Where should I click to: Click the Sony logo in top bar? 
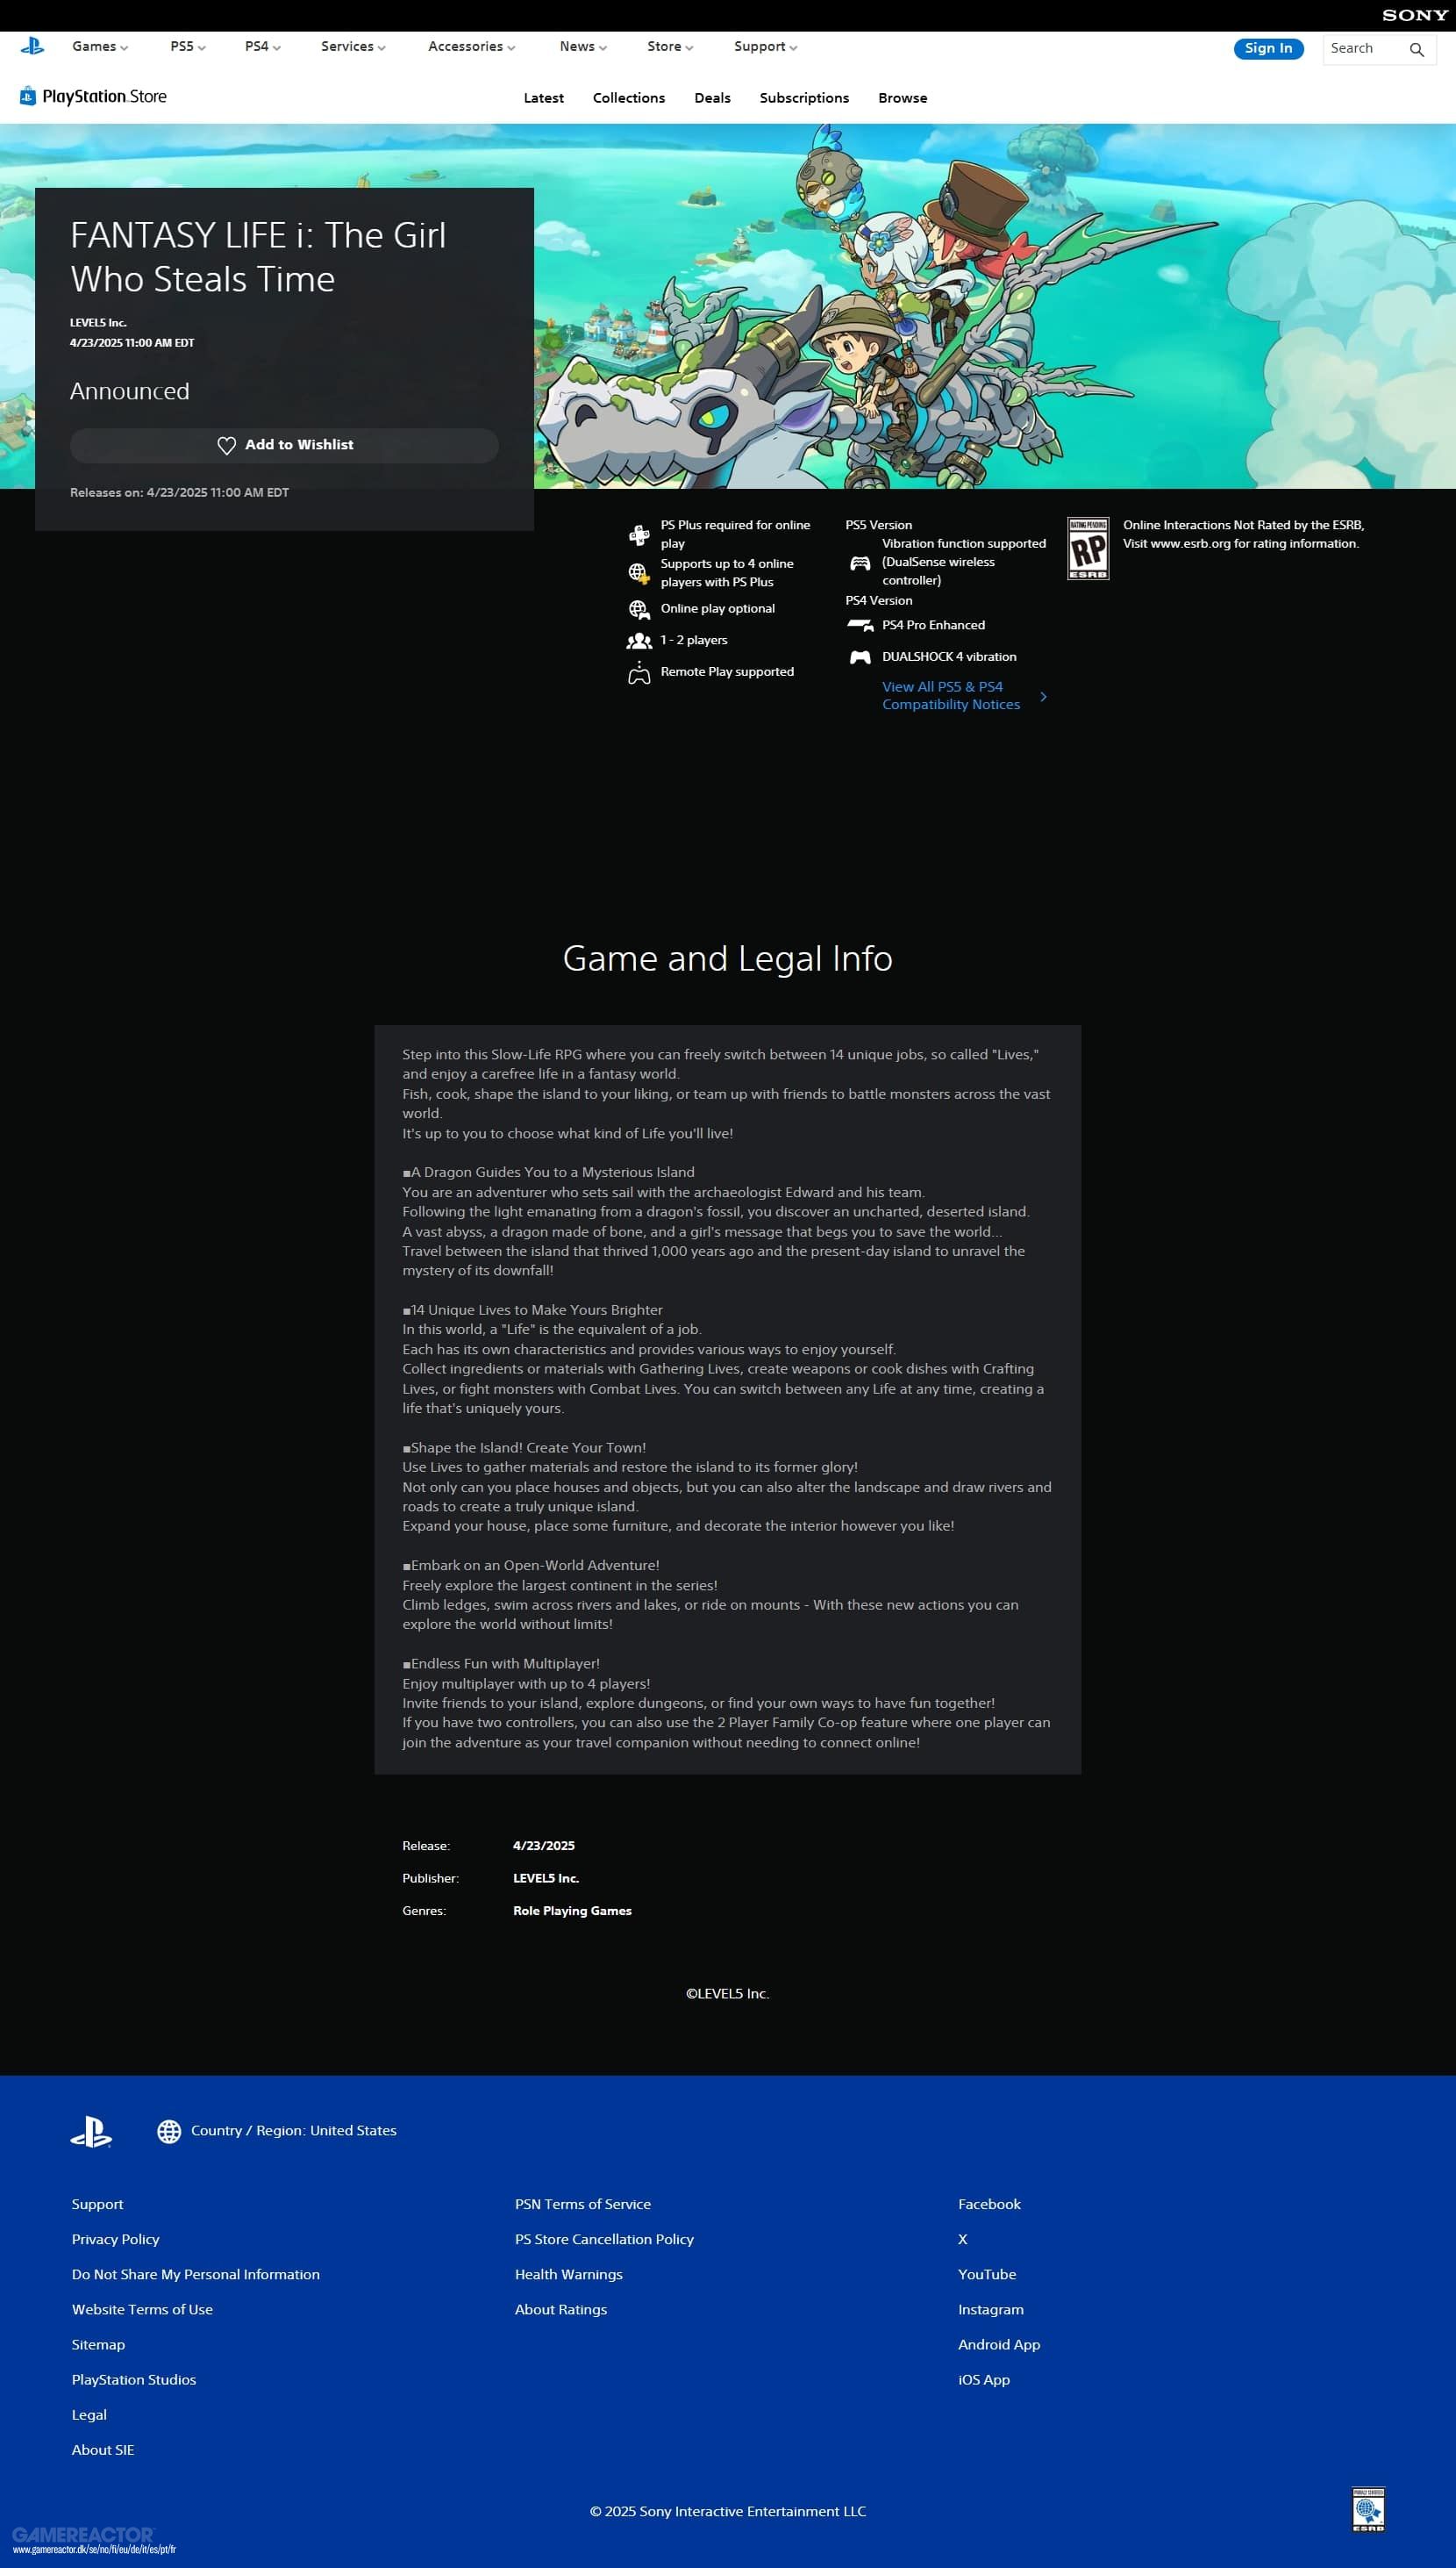pyautogui.click(x=1414, y=15)
